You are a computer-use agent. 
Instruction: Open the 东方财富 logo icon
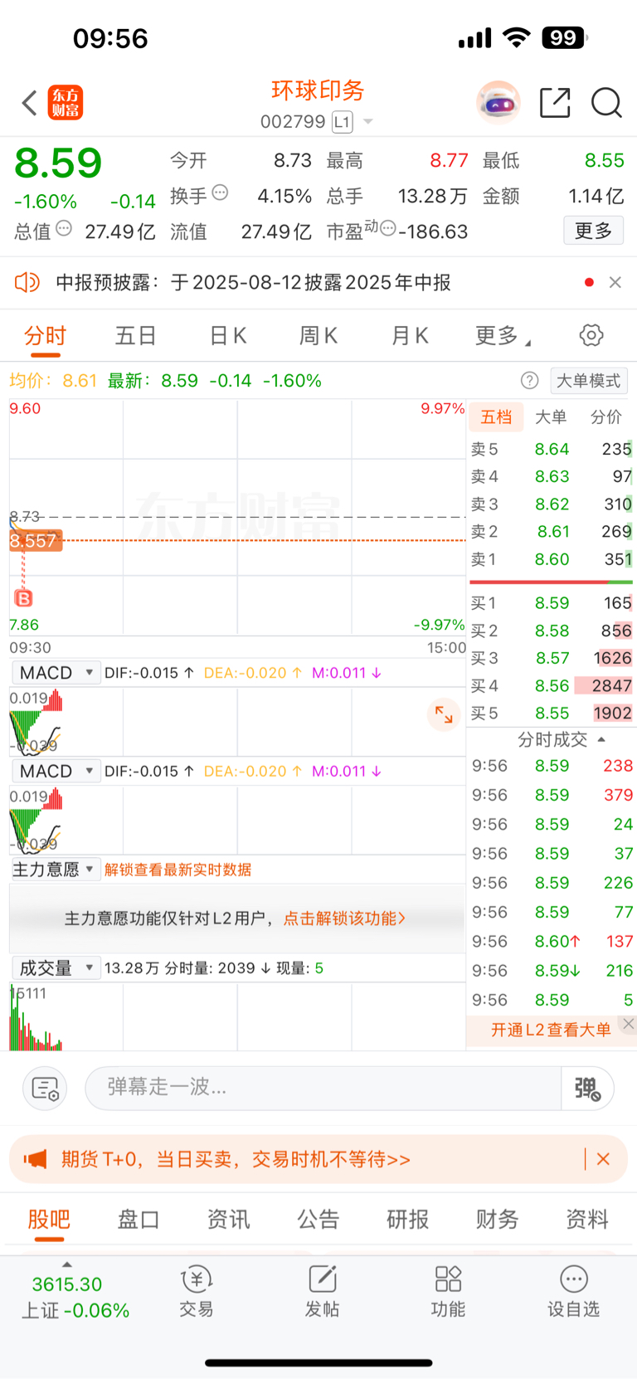tap(66, 103)
